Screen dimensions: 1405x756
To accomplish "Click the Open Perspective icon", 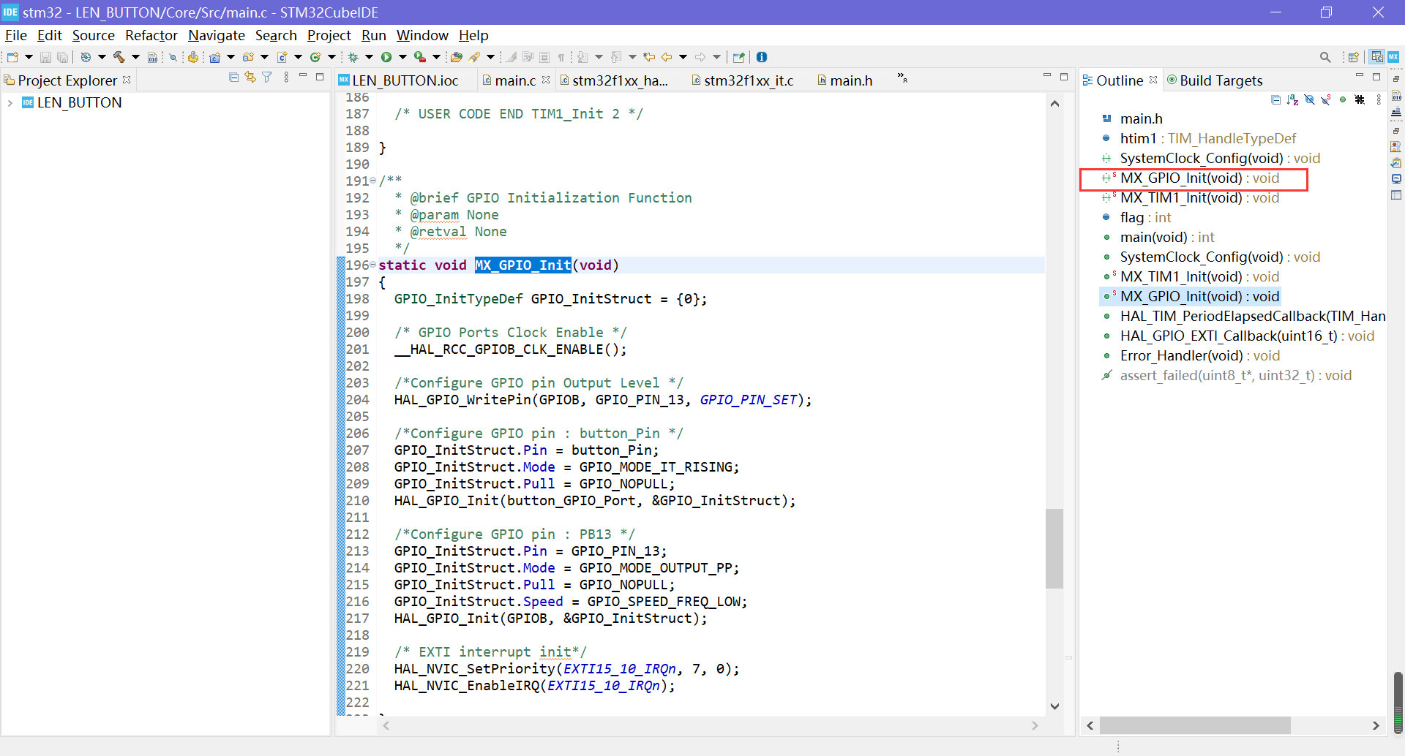I will coord(1353,57).
